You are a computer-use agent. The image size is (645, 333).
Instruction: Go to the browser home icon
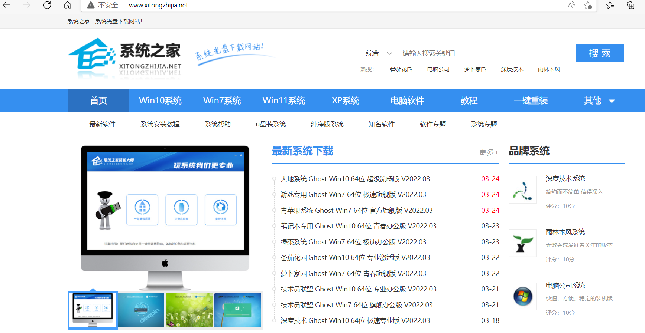pos(68,5)
